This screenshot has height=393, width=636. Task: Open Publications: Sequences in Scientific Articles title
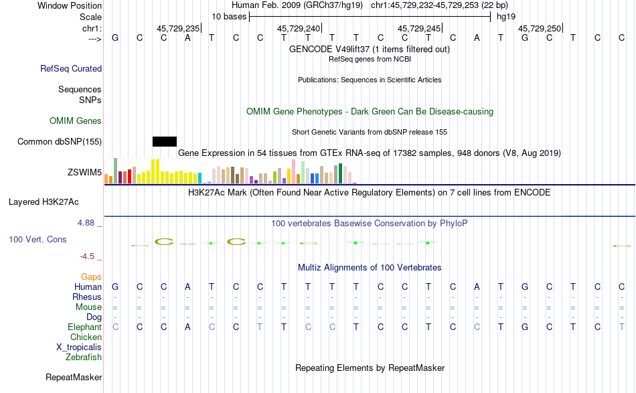click(370, 80)
